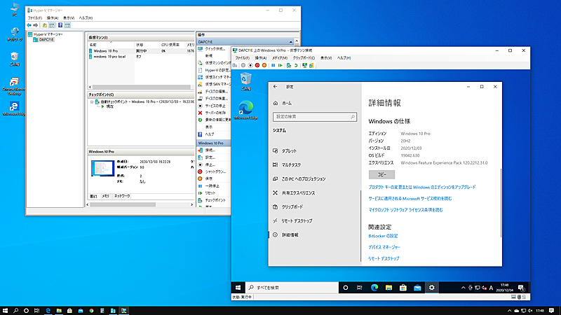Viewport: 561px width, 315px height.
Task: Click Help icon in Hyper-V Manager toolbar
Action: [x=60, y=25]
